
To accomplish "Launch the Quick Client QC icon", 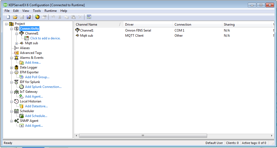I will pyautogui.click(x=89, y=17).
